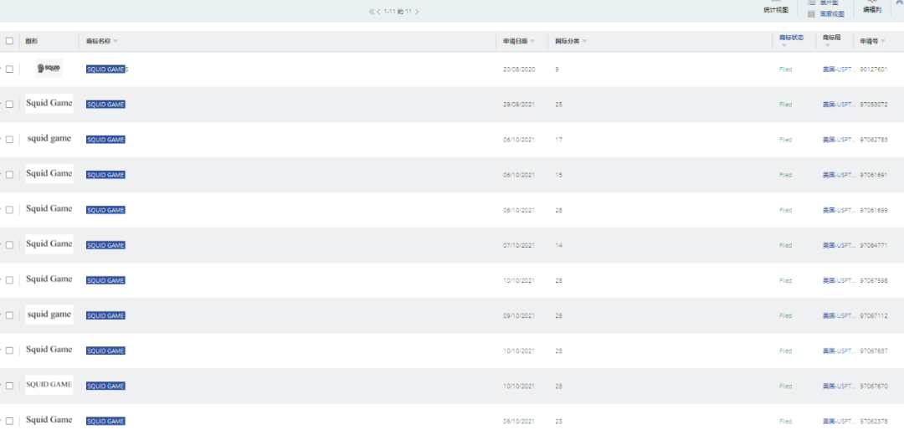Select the checkbox for application 97053072
904x445 pixels.
click(x=9, y=105)
